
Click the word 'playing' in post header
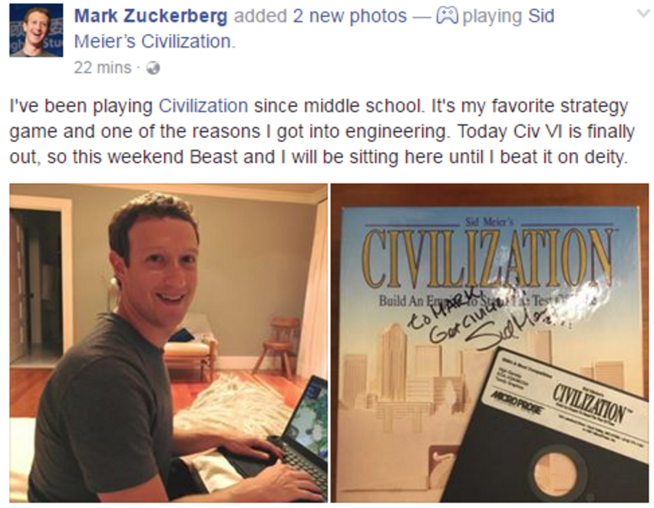coord(492,16)
